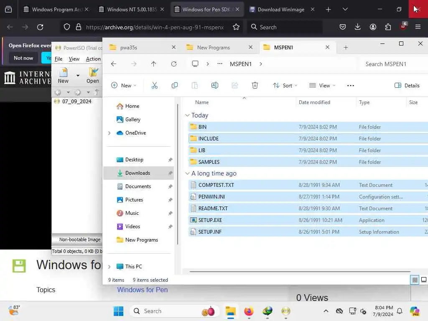
Task: Click the Open icon in PowerISO toolbar
Action: (x=93, y=75)
